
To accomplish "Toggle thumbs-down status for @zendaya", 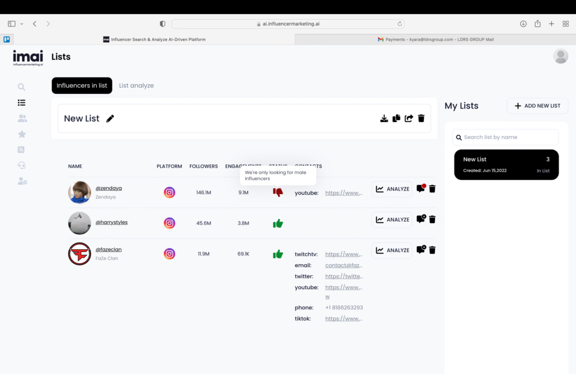I will [x=278, y=192].
